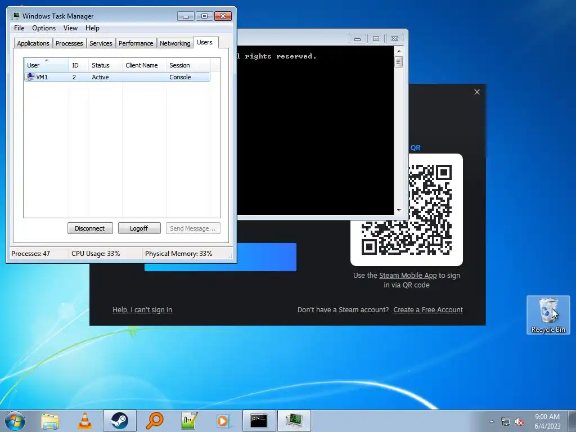Sort by the User column header

(x=46, y=65)
